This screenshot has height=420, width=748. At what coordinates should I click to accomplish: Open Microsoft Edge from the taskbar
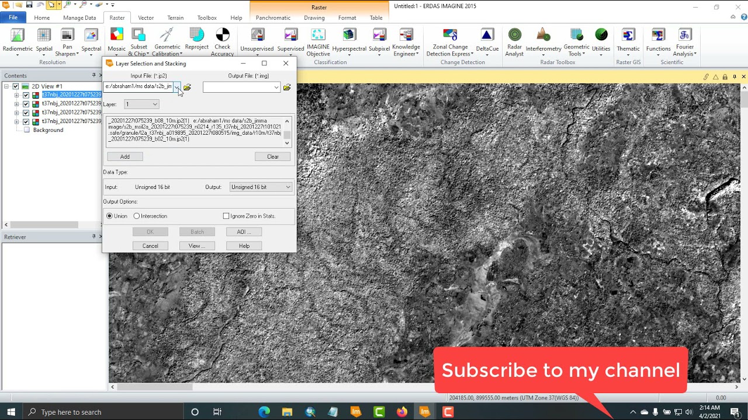[264, 412]
